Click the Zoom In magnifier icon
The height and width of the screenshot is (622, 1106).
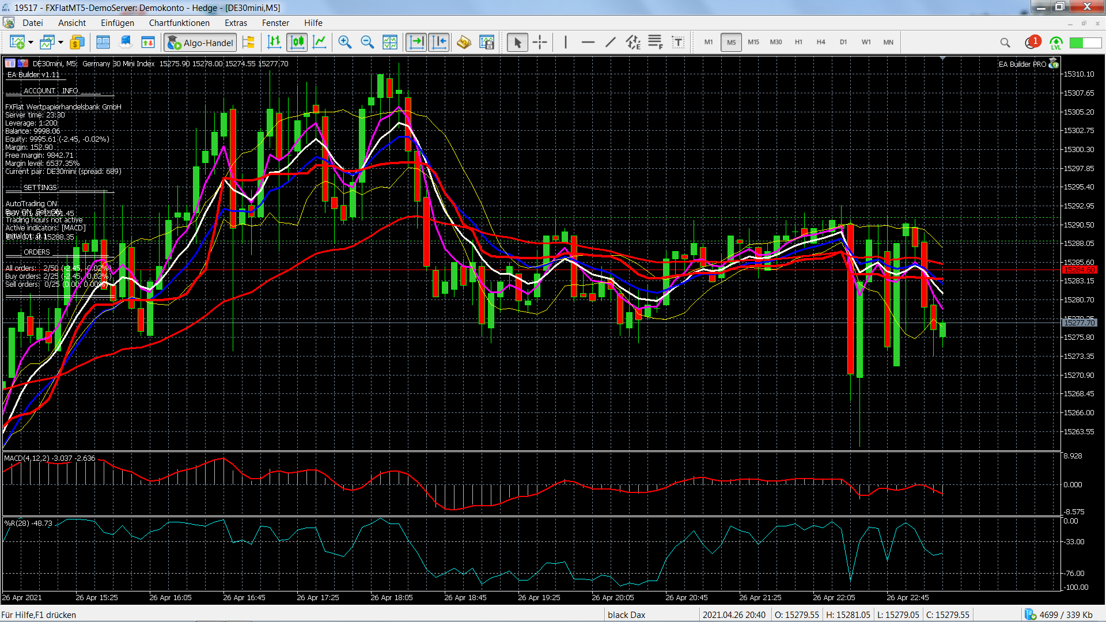coord(344,42)
